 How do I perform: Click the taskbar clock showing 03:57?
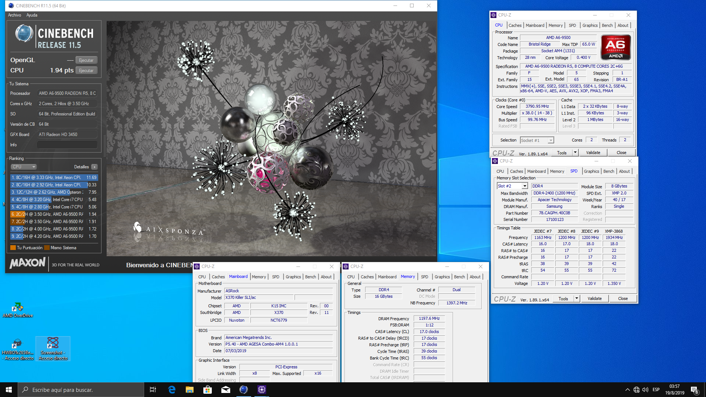click(x=674, y=390)
